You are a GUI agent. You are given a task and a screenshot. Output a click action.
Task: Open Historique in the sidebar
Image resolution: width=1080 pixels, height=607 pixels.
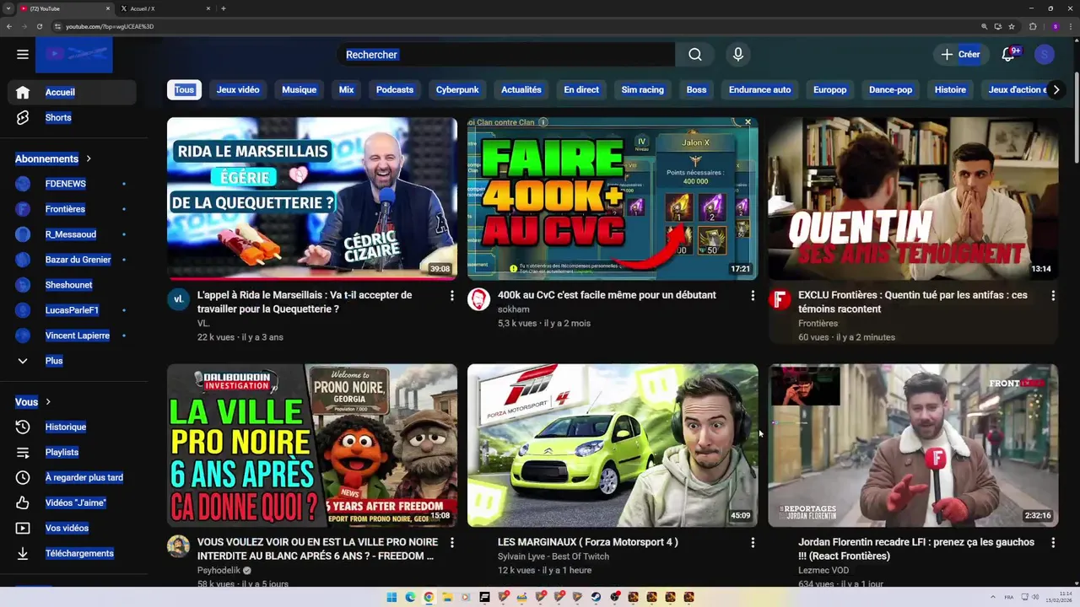(x=72, y=427)
